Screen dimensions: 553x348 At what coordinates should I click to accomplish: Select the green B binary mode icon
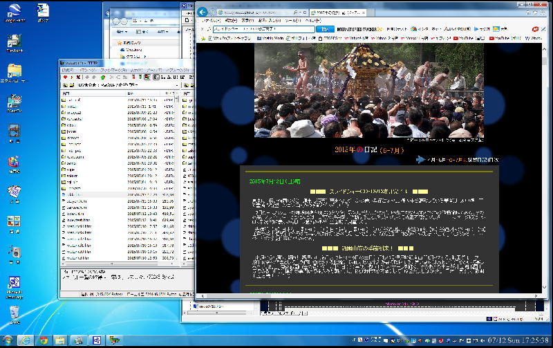140,77
